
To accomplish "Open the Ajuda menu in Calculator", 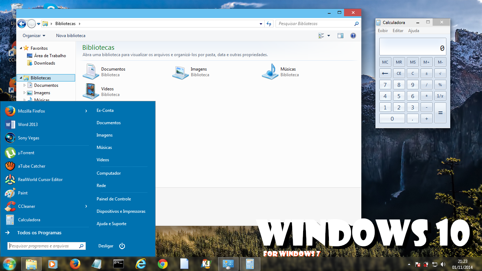I will point(414,31).
